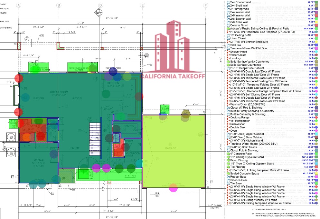320x219 pixels.
Task: Select the Artisan V-Rustic Siding Ceiling area icon
Action: pyautogui.click(x=228, y=29)
